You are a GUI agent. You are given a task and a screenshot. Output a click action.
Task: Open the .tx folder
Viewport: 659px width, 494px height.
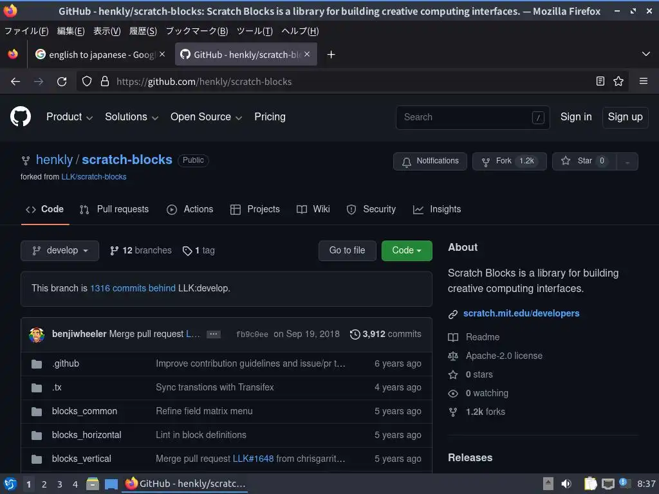(x=57, y=387)
